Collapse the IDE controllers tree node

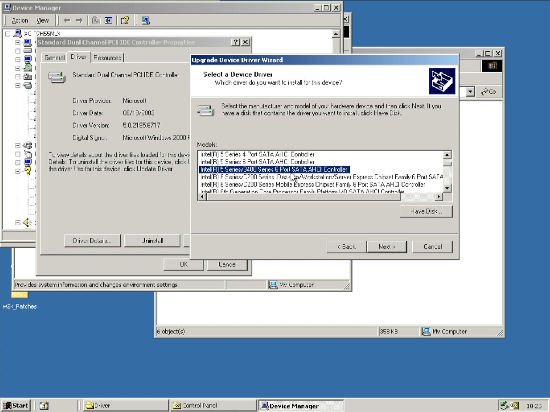(x=18, y=85)
